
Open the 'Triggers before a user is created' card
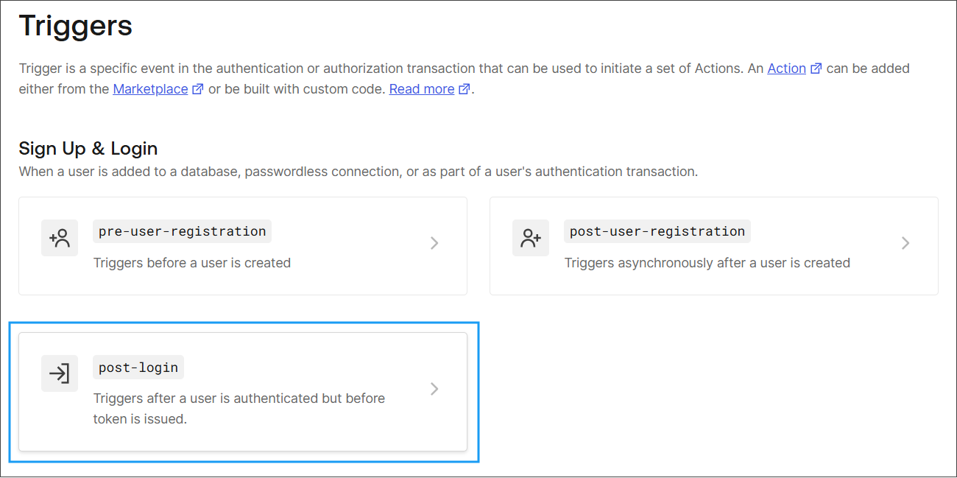pyautogui.click(x=243, y=246)
